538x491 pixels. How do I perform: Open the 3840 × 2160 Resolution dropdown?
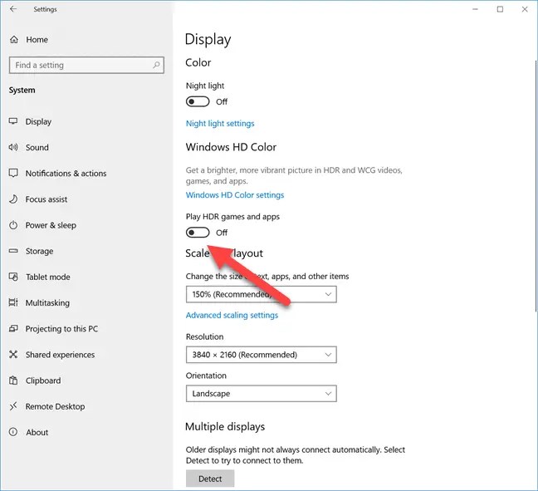click(x=261, y=355)
